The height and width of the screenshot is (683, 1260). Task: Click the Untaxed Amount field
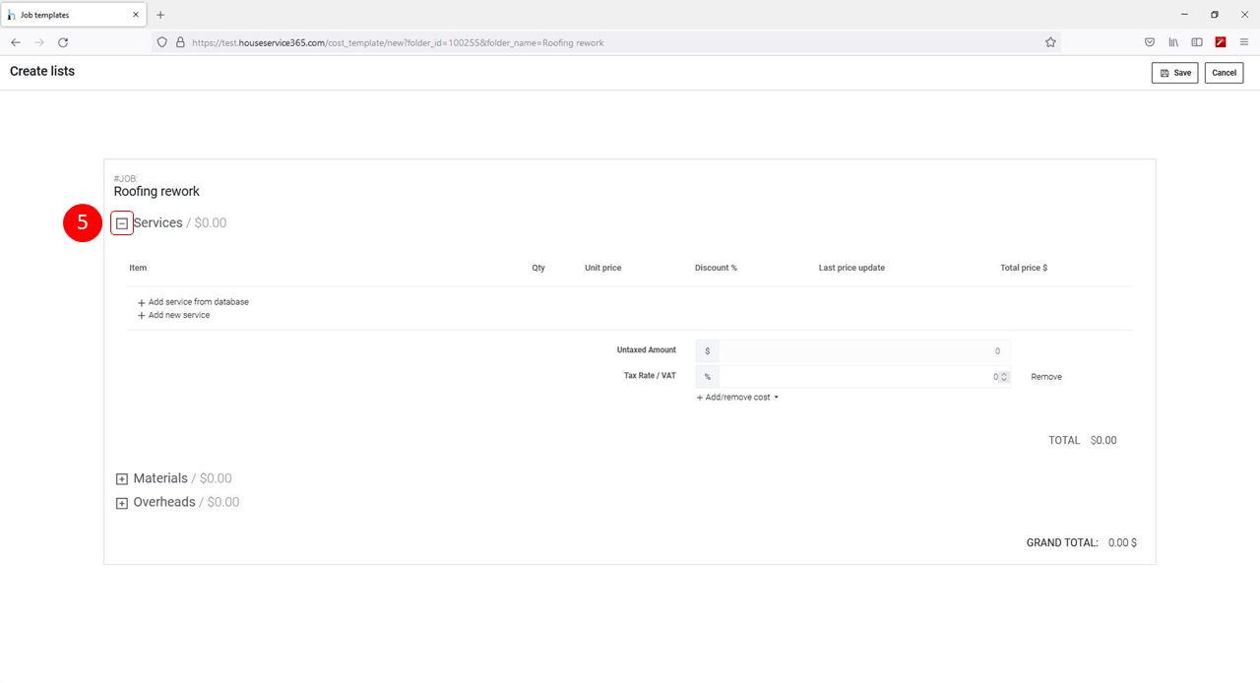tap(854, 351)
